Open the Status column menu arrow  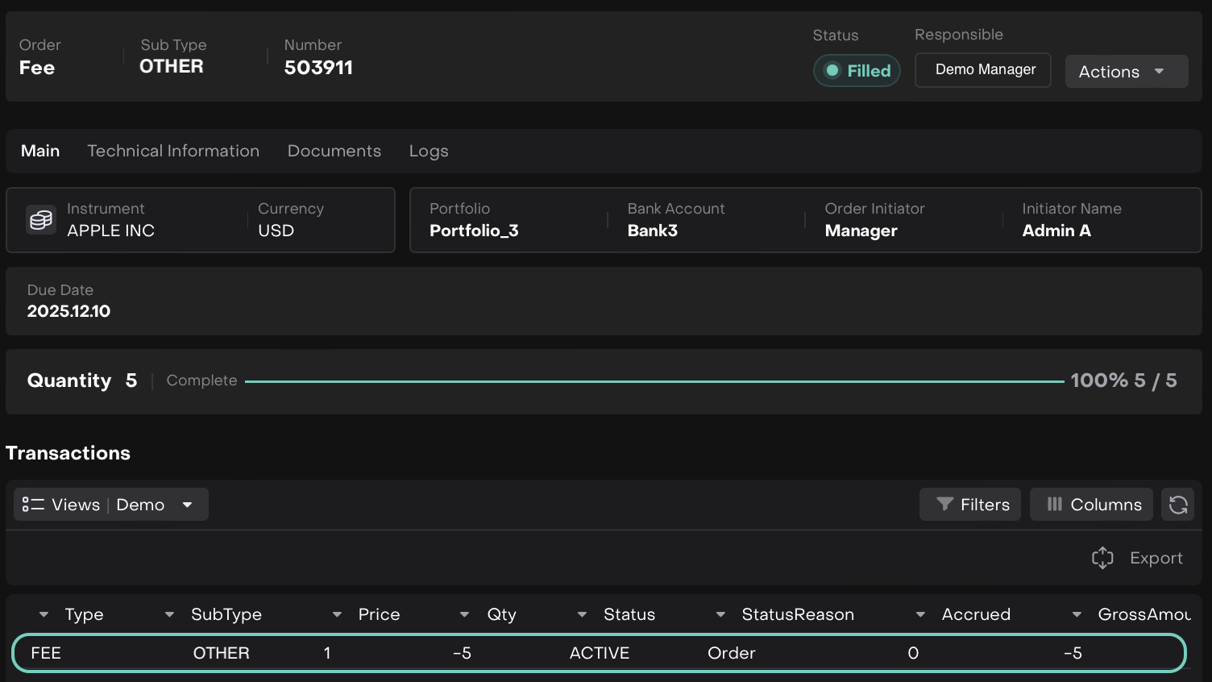pyautogui.click(x=582, y=614)
